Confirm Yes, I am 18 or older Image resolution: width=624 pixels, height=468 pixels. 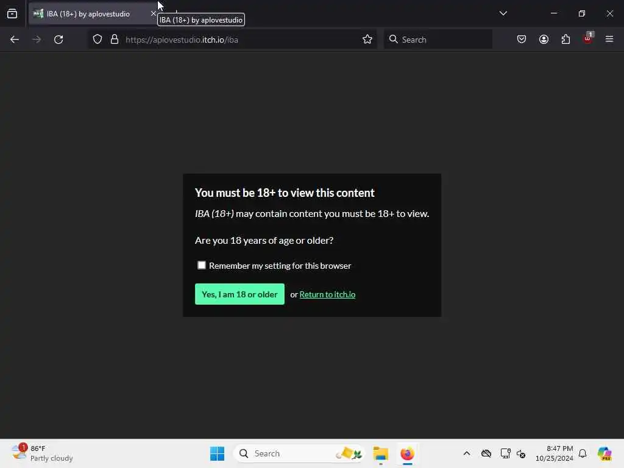pyautogui.click(x=239, y=294)
